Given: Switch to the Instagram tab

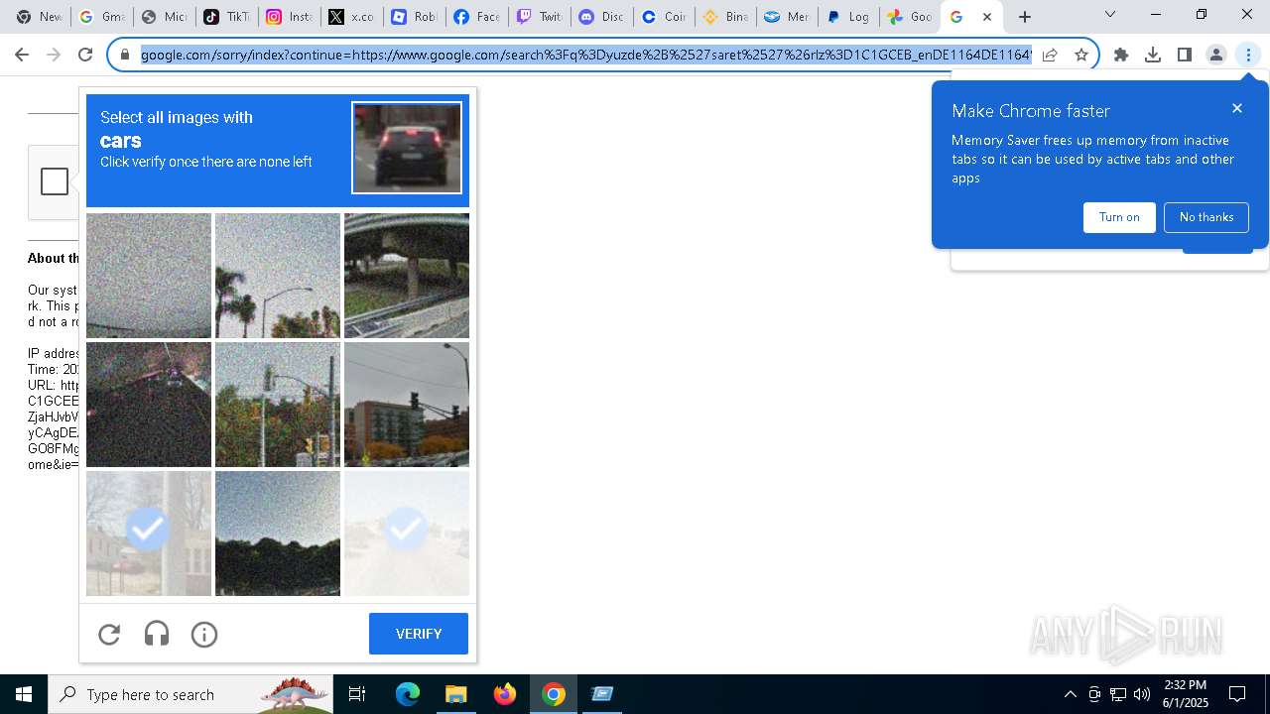Looking at the screenshot, I should click(289, 17).
